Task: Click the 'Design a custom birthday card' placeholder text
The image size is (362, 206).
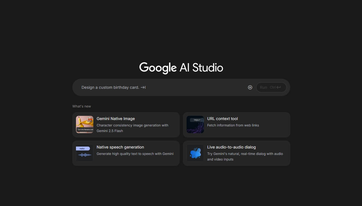Action: [110, 87]
